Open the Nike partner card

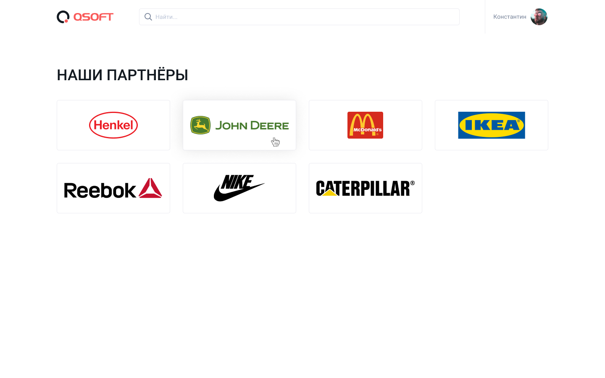click(x=239, y=188)
